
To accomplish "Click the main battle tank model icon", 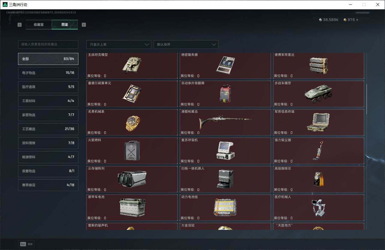I will pyautogui.click(x=132, y=65).
